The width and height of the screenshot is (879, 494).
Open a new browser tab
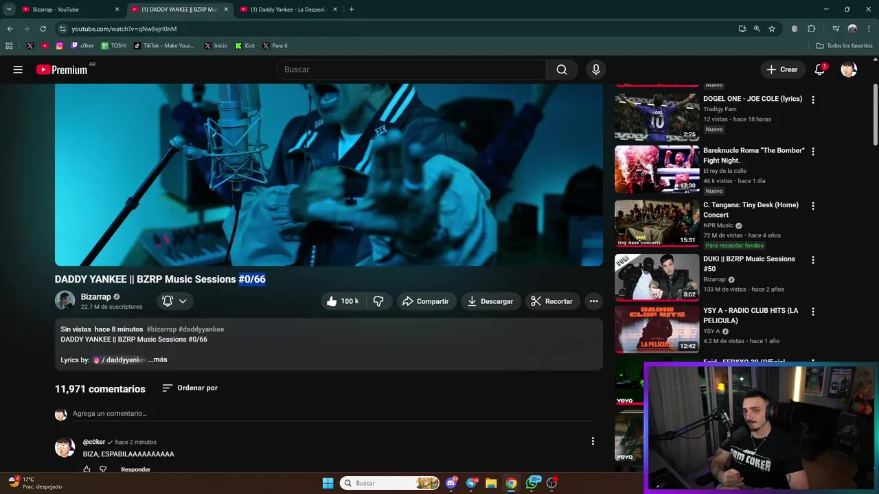point(352,10)
